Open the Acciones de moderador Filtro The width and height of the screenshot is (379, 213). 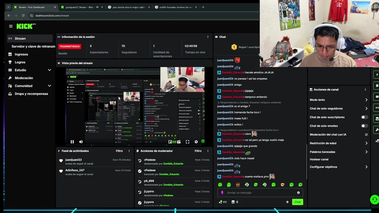point(198,151)
